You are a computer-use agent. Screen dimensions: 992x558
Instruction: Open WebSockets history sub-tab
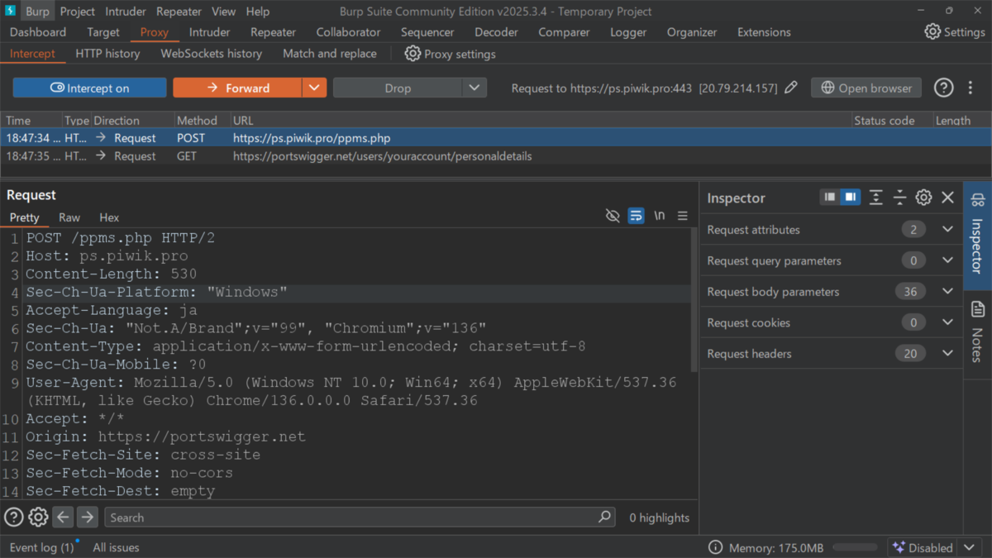point(211,54)
